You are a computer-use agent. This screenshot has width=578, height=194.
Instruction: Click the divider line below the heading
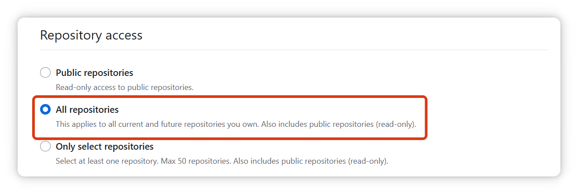tap(293, 50)
